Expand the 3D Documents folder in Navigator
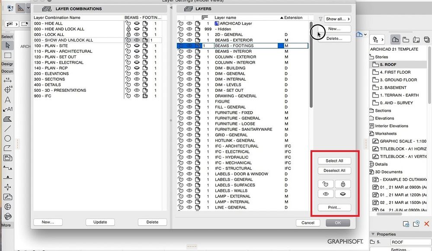 click(386, 172)
